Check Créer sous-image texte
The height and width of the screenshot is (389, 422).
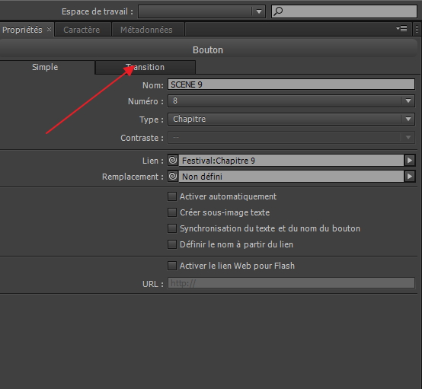[x=172, y=212]
